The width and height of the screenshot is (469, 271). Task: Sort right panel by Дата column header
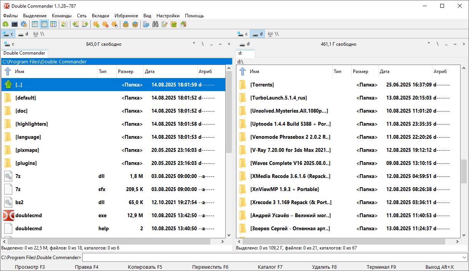[x=405, y=71]
